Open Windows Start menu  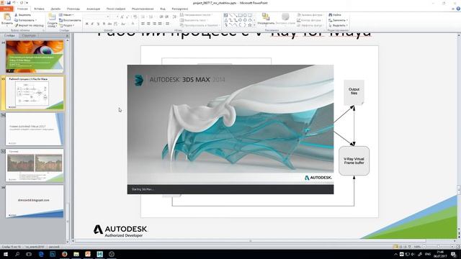click(x=5, y=254)
